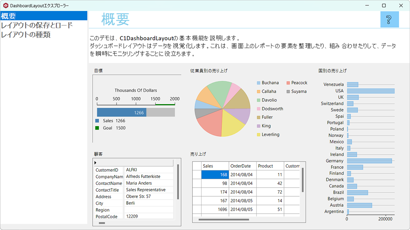Click the Callaha legend color swatch

click(259, 92)
